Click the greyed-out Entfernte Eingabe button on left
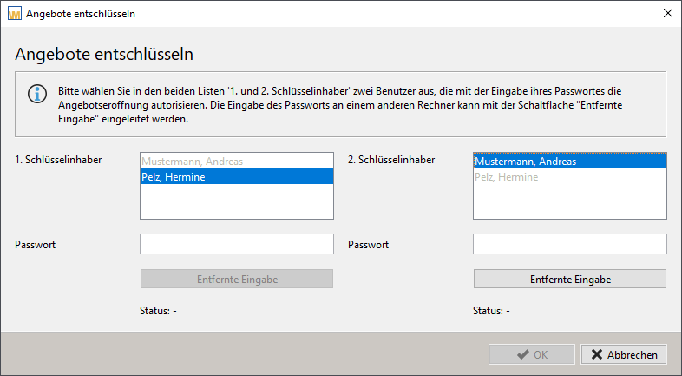The image size is (682, 376). pyautogui.click(x=237, y=279)
